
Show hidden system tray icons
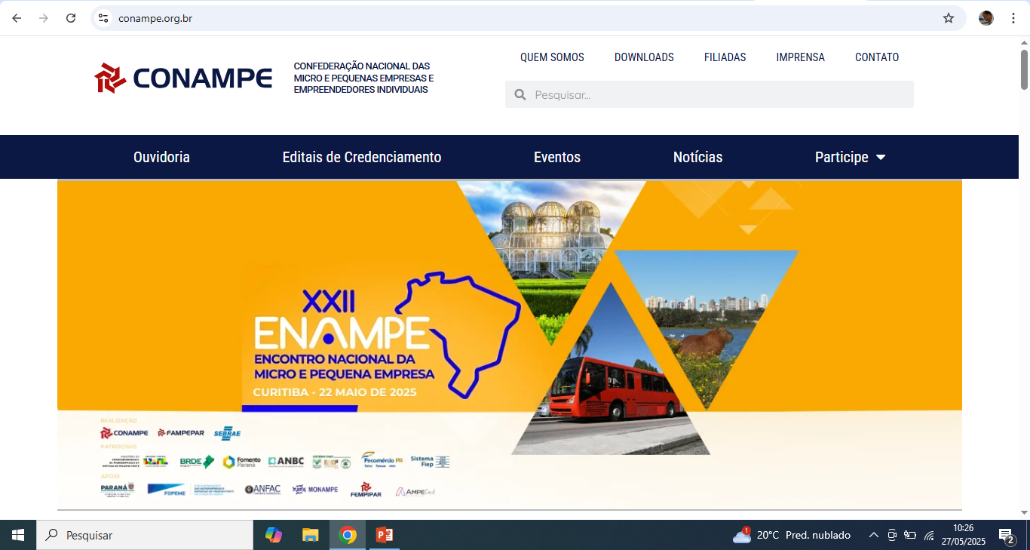click(x=874, y=535)
